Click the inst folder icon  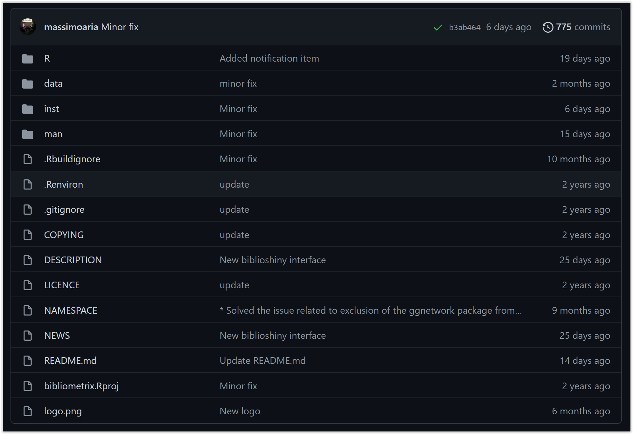[28, 109]
